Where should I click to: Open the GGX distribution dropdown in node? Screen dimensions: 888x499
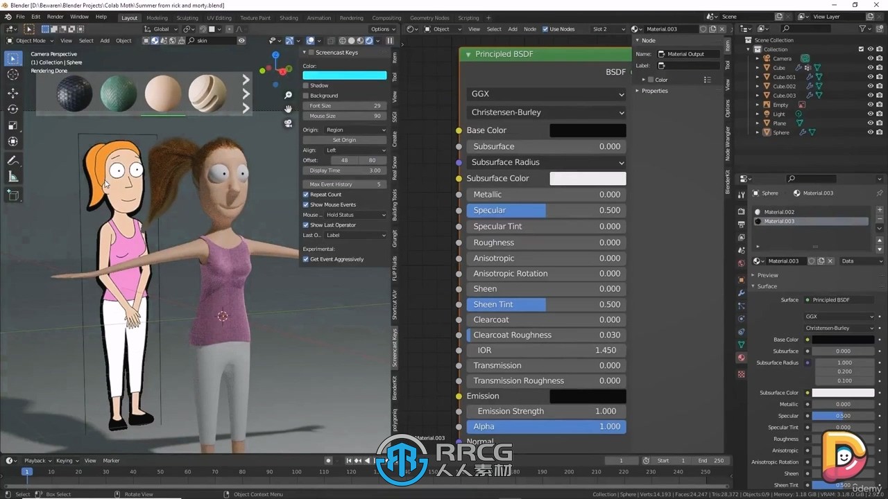pyautogui.click(x=546, y=94)
